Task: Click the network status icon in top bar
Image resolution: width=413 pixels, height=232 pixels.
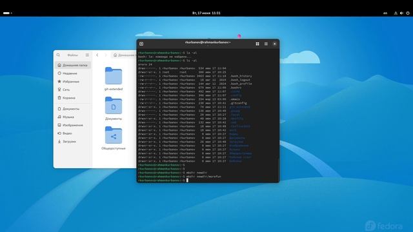Action: [x=396, y=13]
